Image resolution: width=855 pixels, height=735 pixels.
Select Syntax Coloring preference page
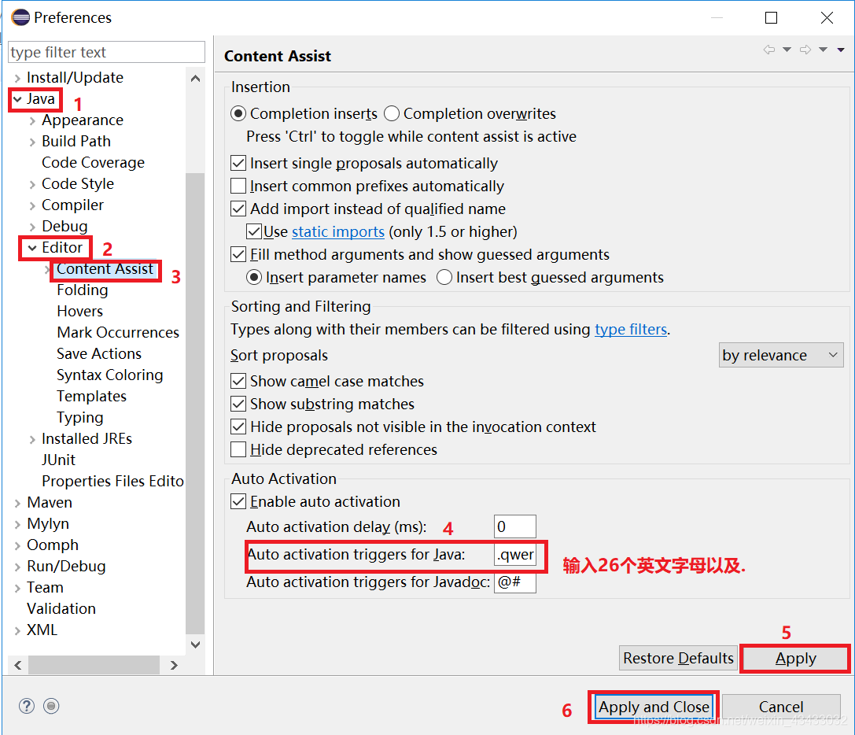[109, 375]
